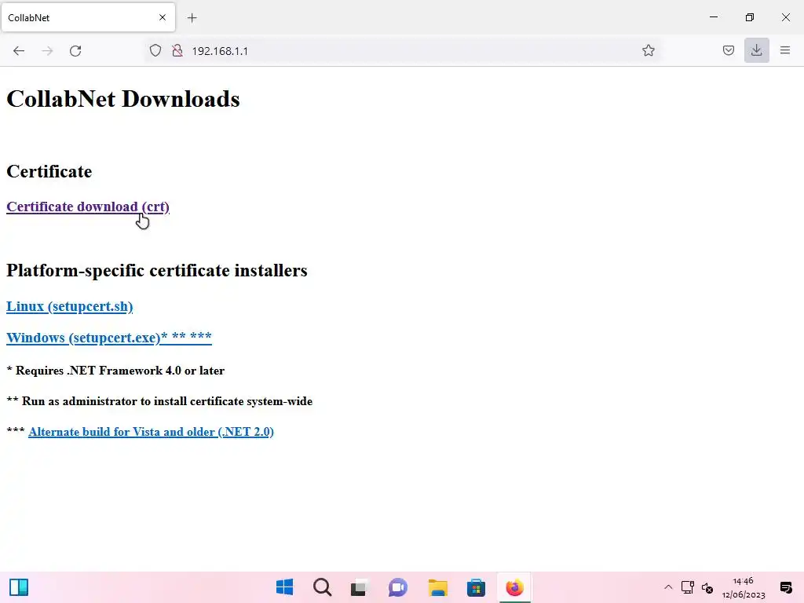Minimize the Firefox window
804x603 pixels.
713,17
